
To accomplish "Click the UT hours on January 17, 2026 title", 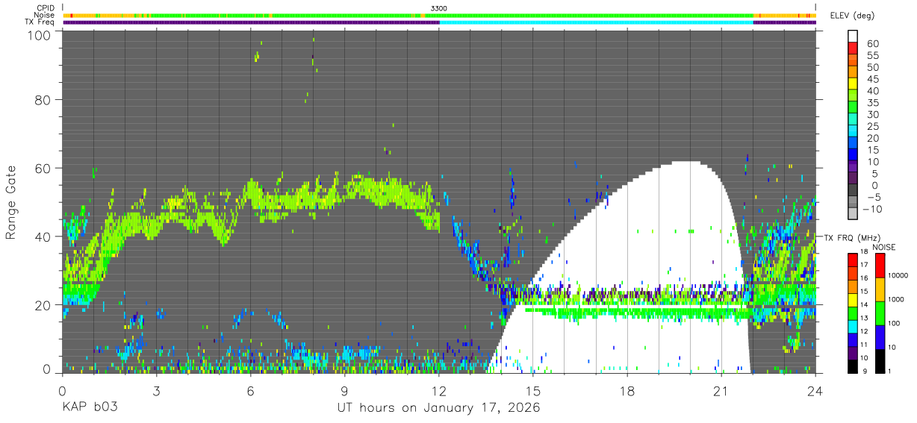I will [439, 408].
